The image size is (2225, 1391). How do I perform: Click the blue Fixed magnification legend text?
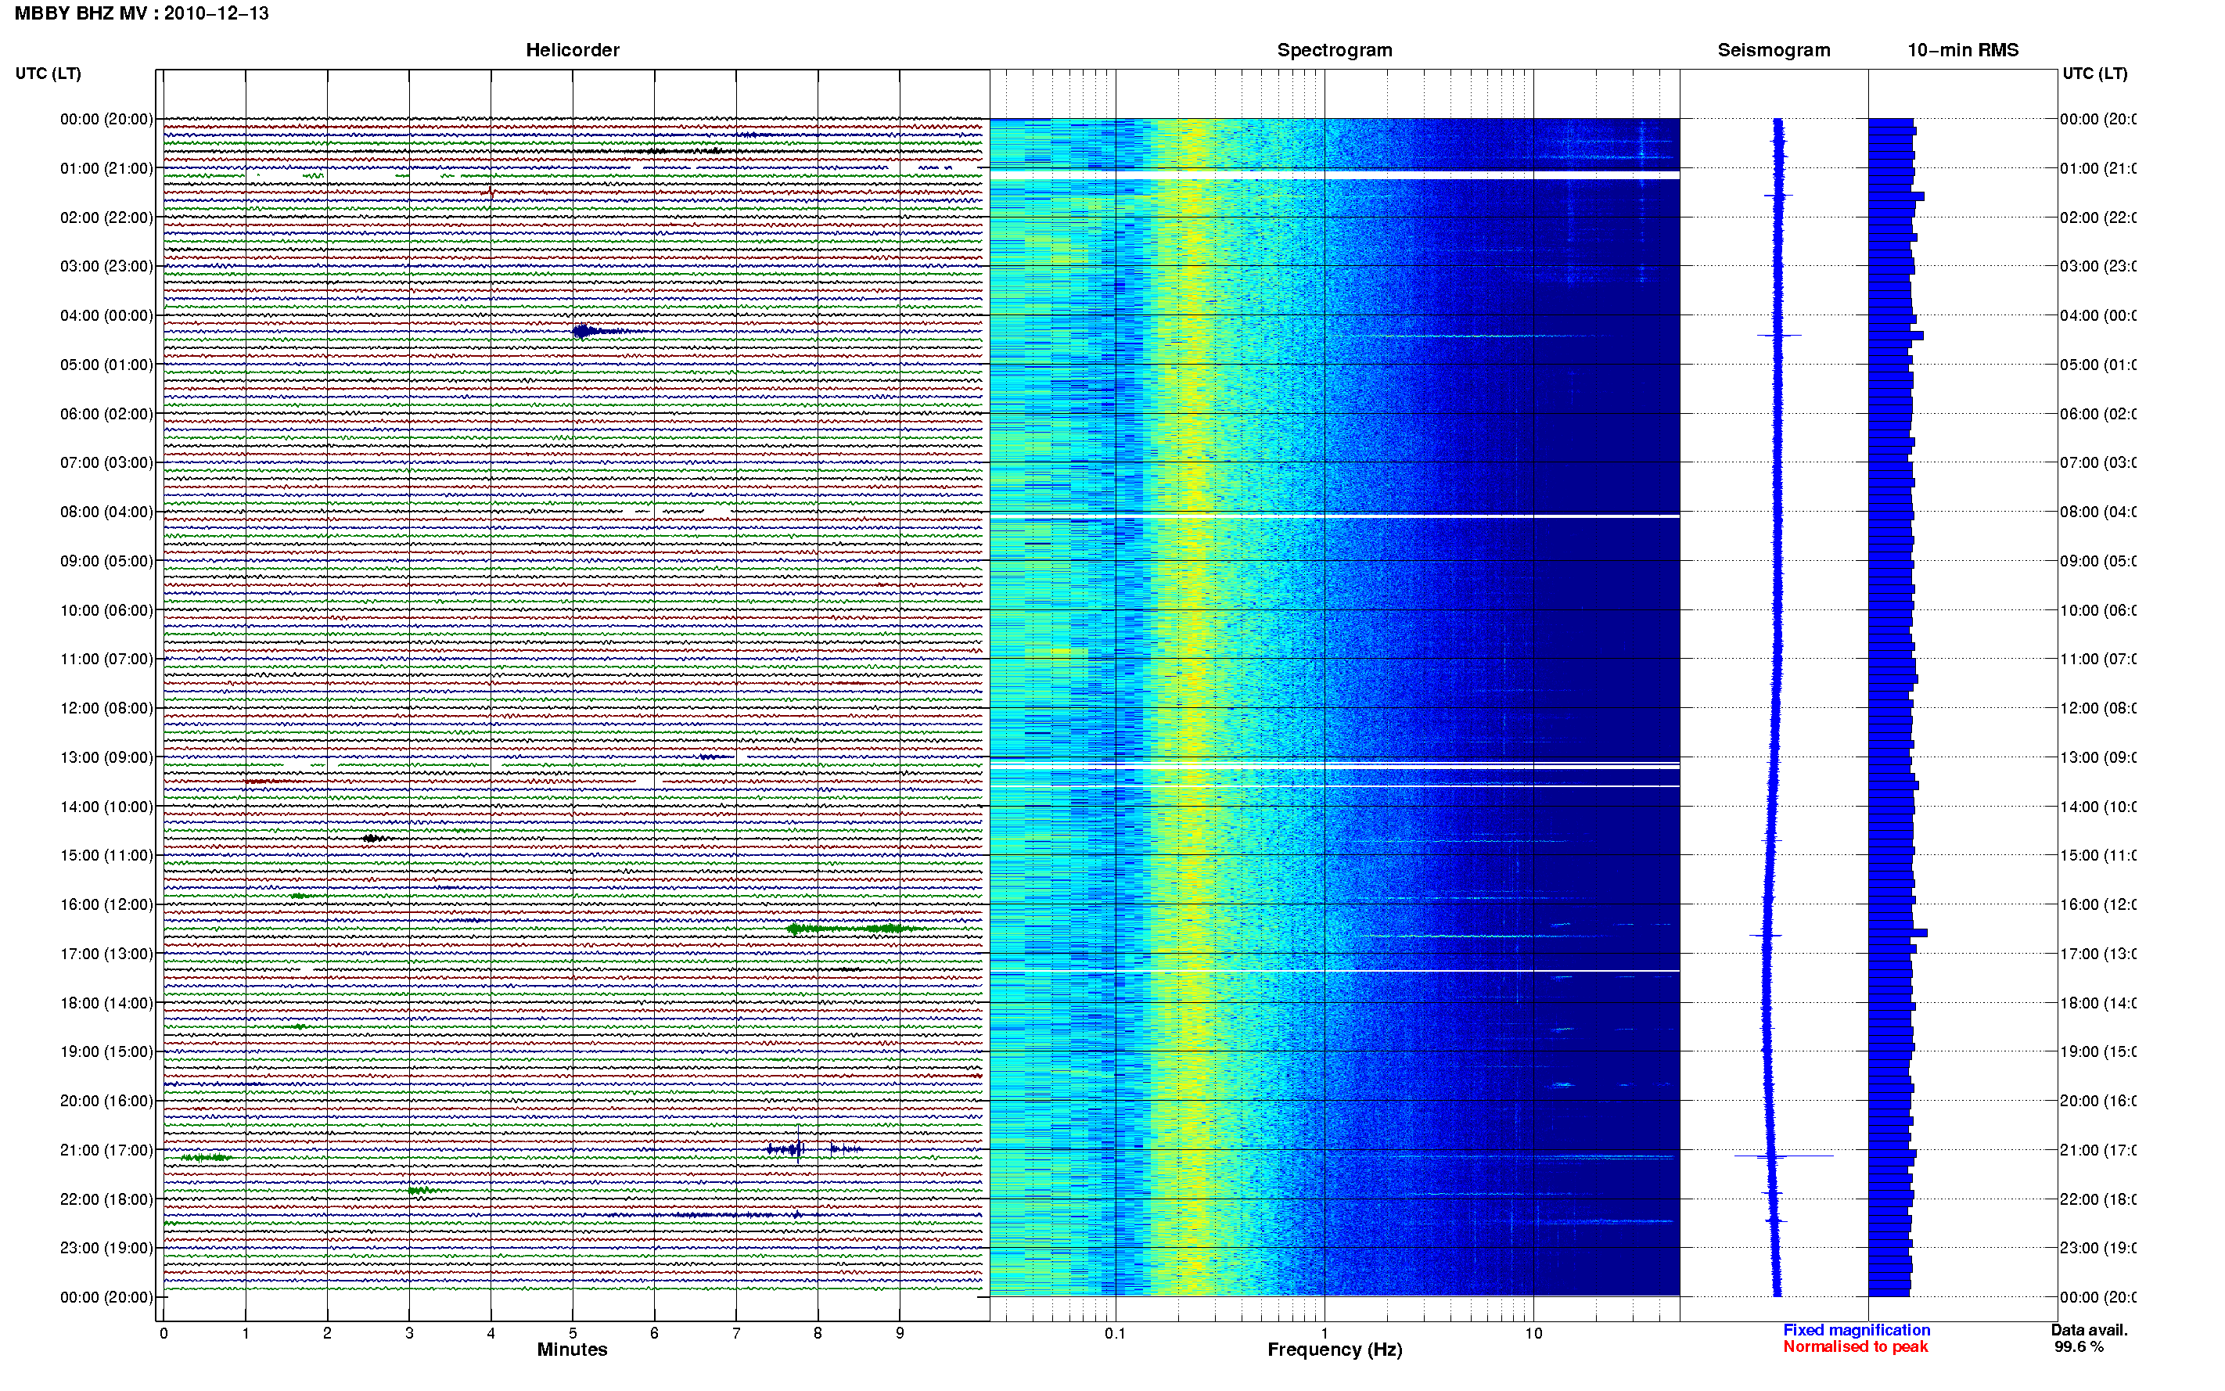tap(1857, 1330)
